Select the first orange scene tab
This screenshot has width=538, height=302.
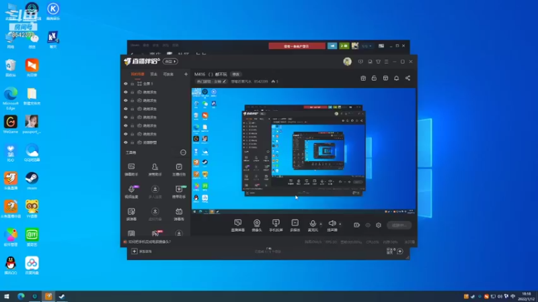point(138,74)
